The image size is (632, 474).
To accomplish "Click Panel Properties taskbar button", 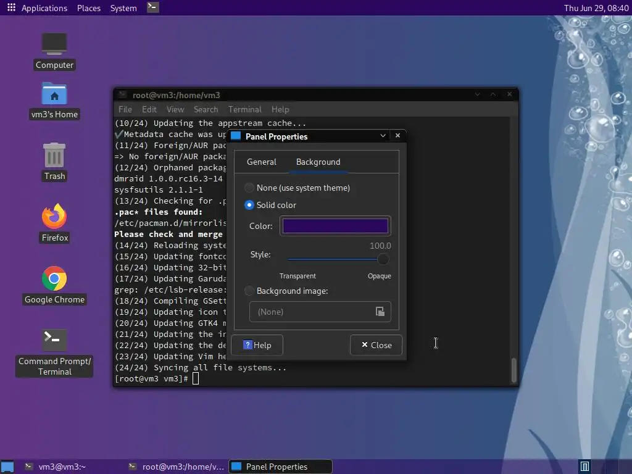I will 281,467.
